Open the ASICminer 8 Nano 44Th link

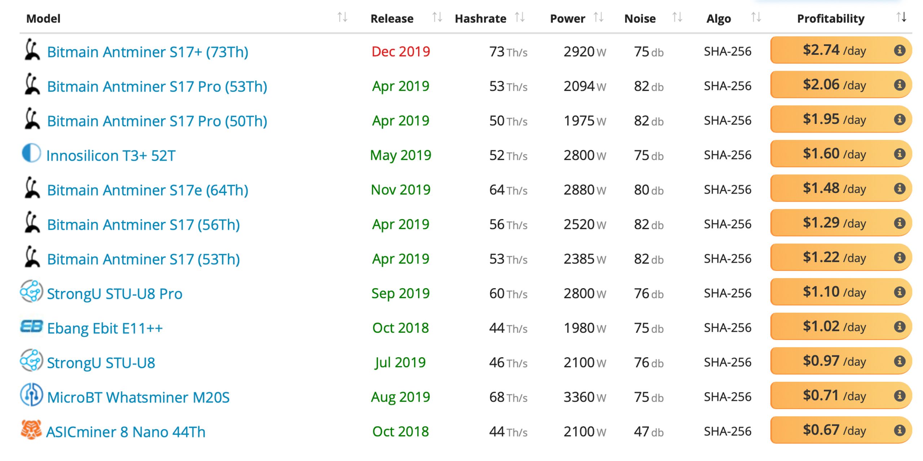(126, 432)
